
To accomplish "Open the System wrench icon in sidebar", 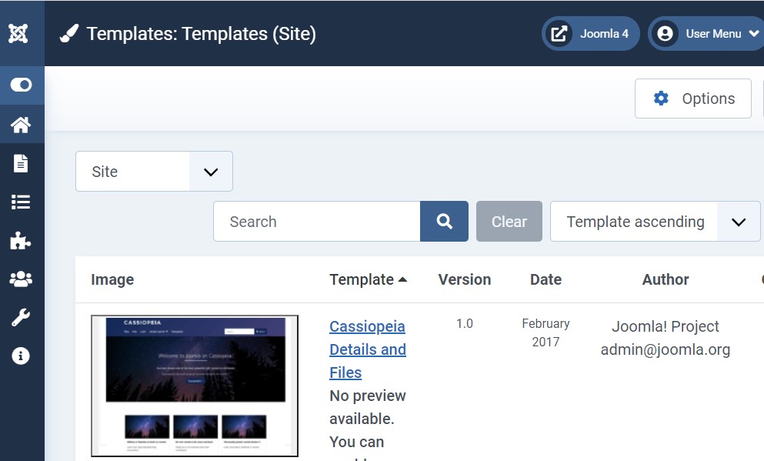I will click(21, 317).
